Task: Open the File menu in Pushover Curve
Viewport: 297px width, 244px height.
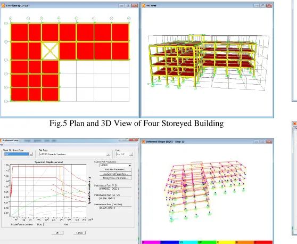Action: (1, 145)
